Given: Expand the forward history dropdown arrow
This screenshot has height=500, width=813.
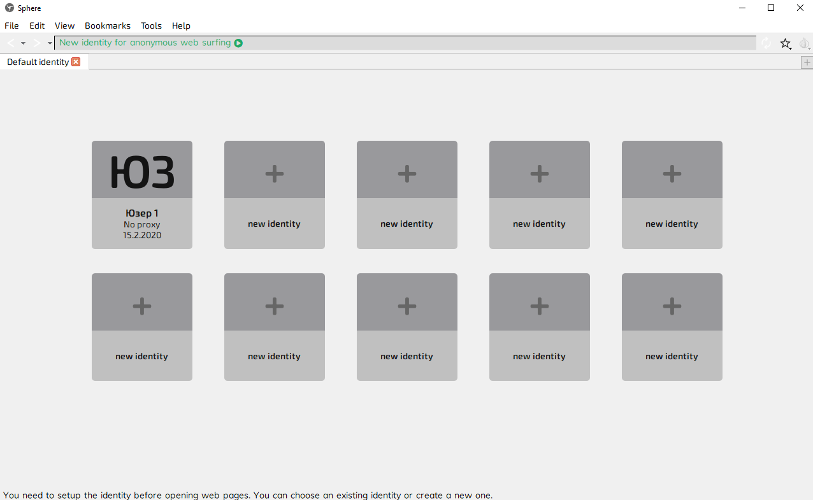Looking at the screenshot, I should tap(50, 43).
